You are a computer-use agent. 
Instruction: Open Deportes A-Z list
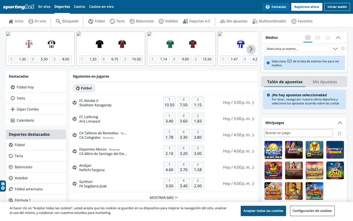tap(197, 21)
